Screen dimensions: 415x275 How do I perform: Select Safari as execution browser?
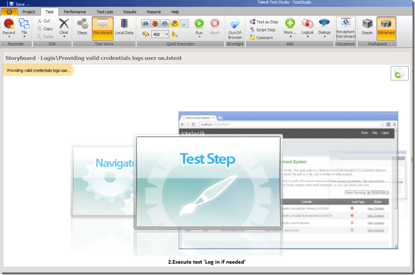tap(165, 24)
